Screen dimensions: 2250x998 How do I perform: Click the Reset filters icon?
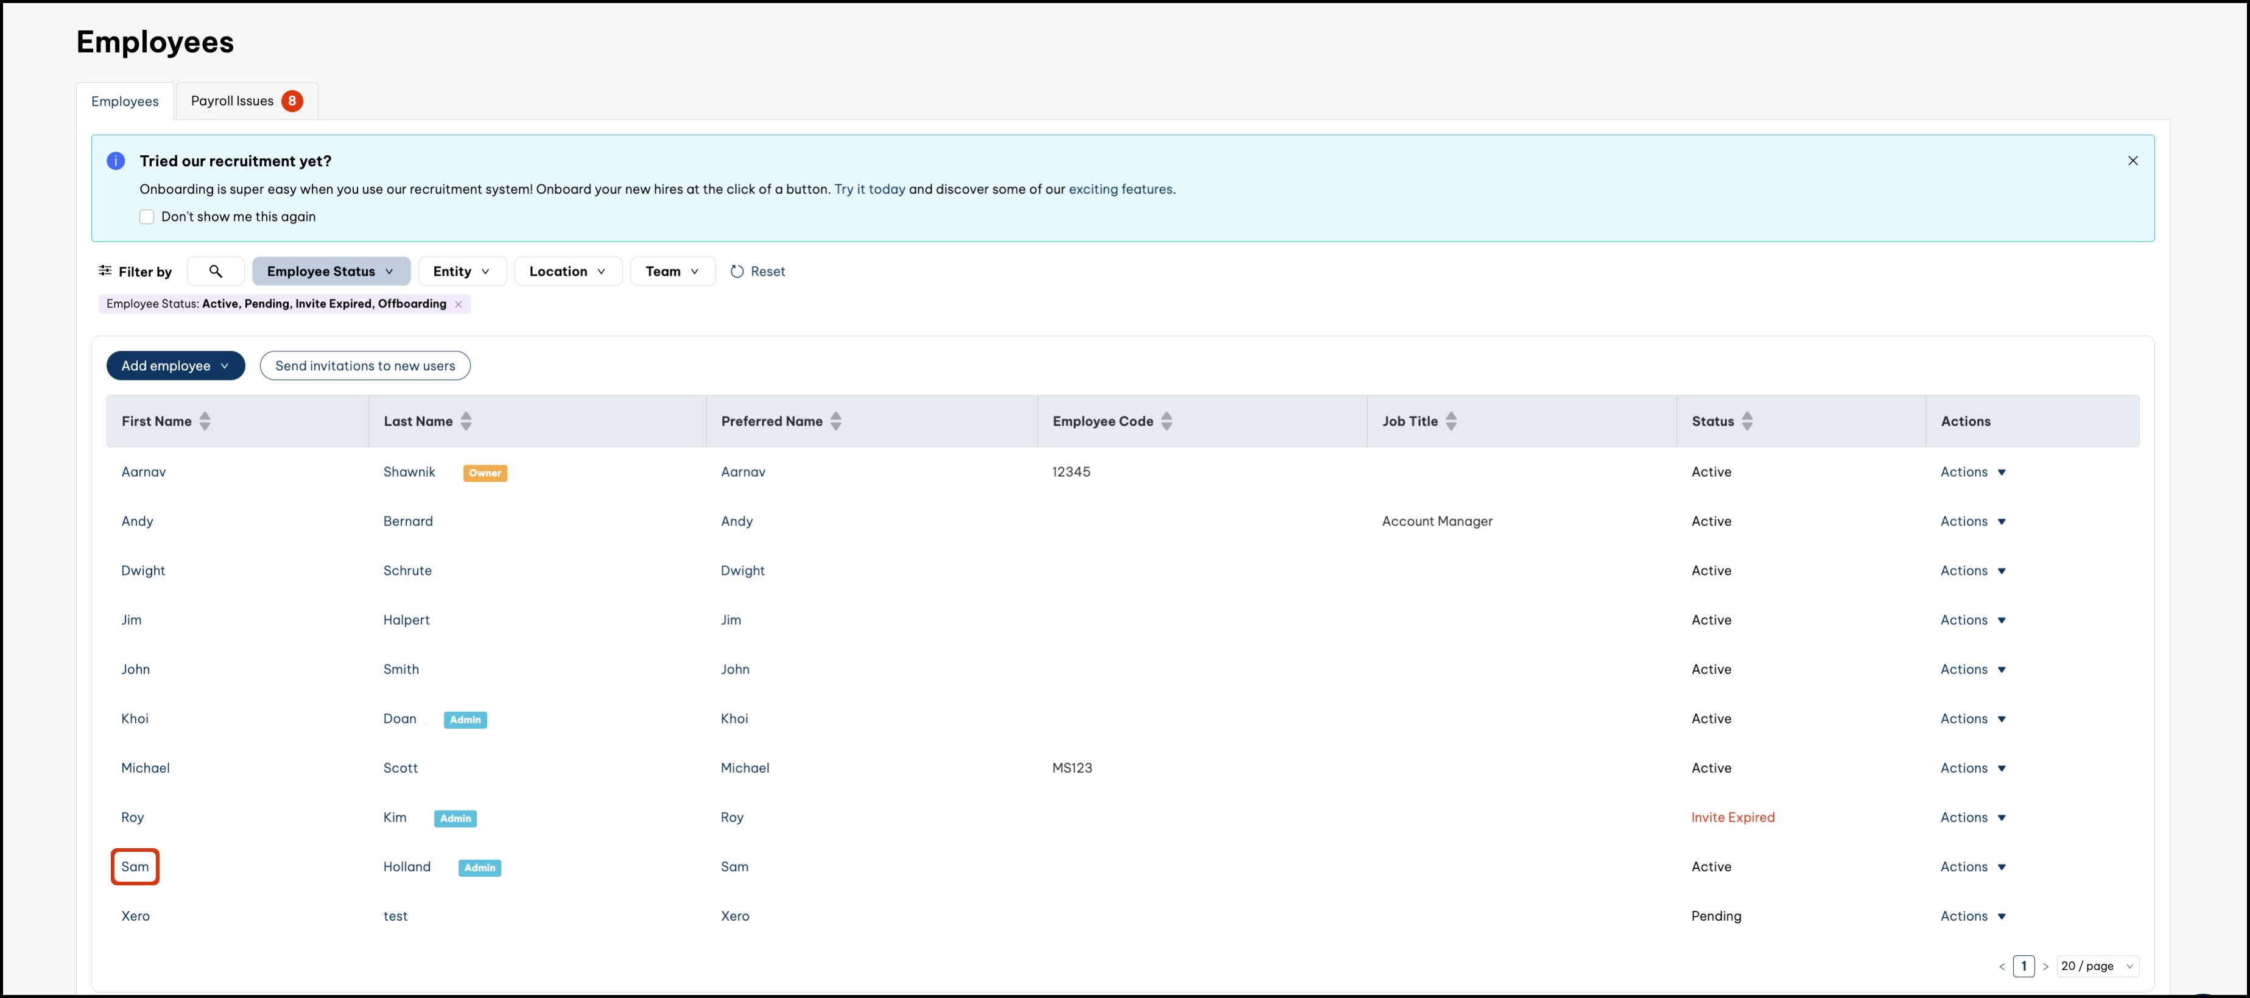[x=737, y=272]
